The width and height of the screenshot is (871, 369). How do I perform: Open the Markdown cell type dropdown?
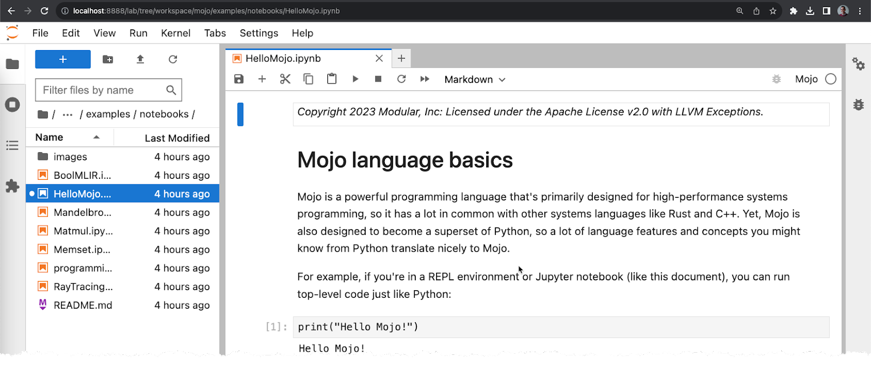pyautogui.click(x=475, y=79)
